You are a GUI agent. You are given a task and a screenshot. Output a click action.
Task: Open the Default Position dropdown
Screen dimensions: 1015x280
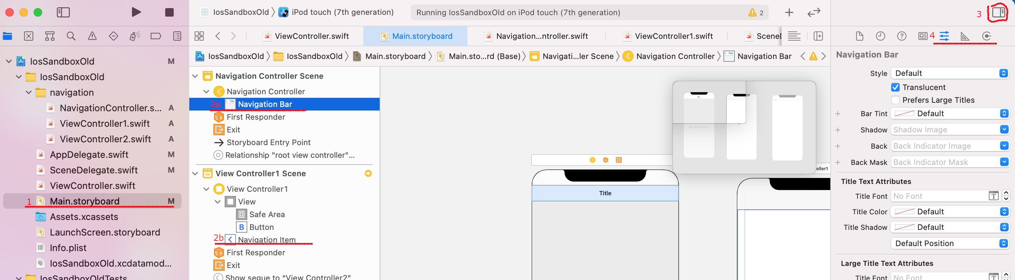click(950, 243)
